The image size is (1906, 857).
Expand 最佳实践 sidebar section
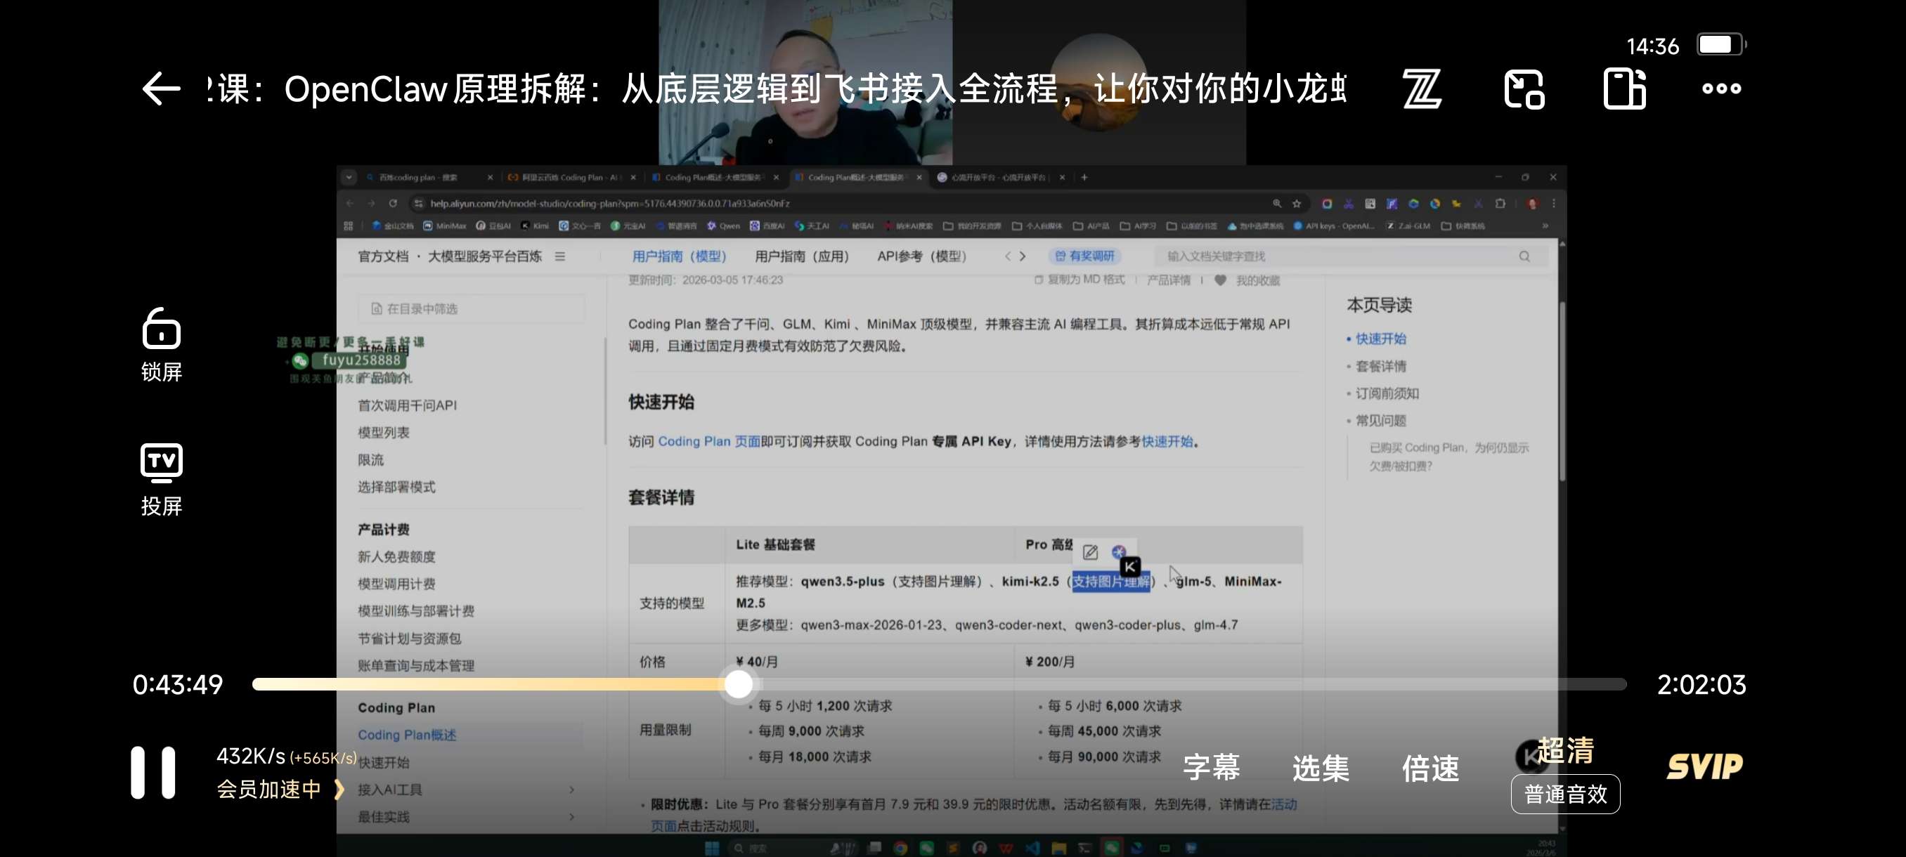(x=467, y=817)
